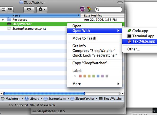This screenshot has width=157, height=115.
Task: Select the Resources folder row
Action: tap(62, 19)
